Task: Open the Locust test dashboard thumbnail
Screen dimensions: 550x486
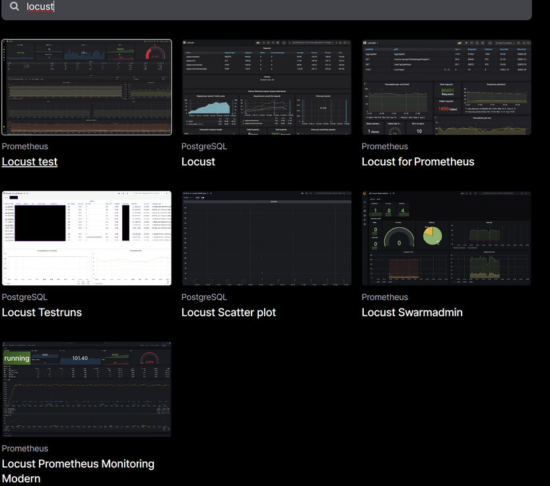Action: pyautogui.click(x=86, y=87)
